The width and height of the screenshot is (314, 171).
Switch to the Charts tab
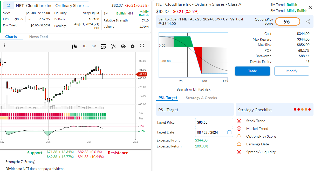click(x=11, y=37)
